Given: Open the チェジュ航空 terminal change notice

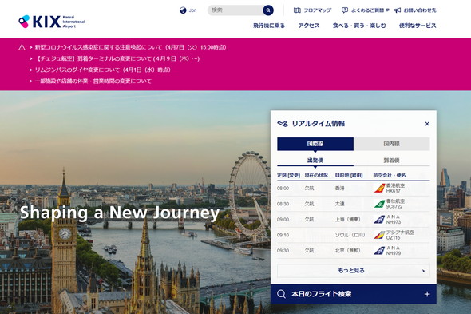Looking at the screenshot, I should click(117, 58).
